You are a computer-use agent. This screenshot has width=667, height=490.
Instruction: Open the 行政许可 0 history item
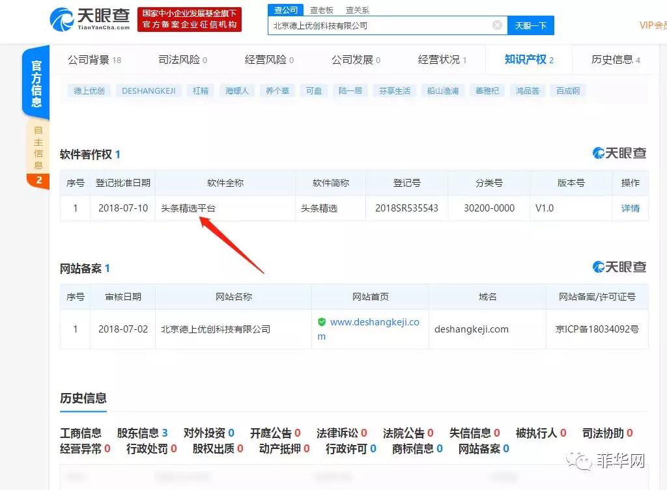coord(351,449)
